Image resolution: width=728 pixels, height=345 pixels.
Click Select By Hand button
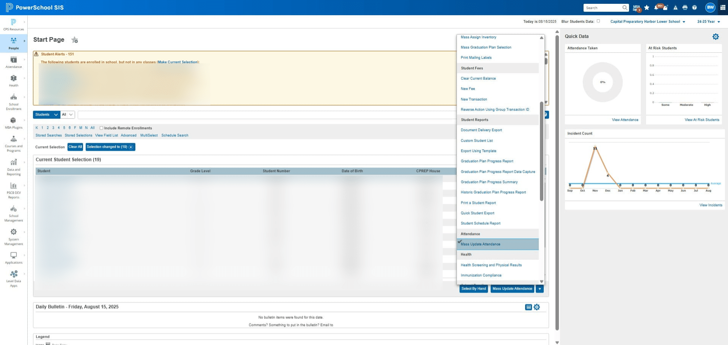[474, 289]
